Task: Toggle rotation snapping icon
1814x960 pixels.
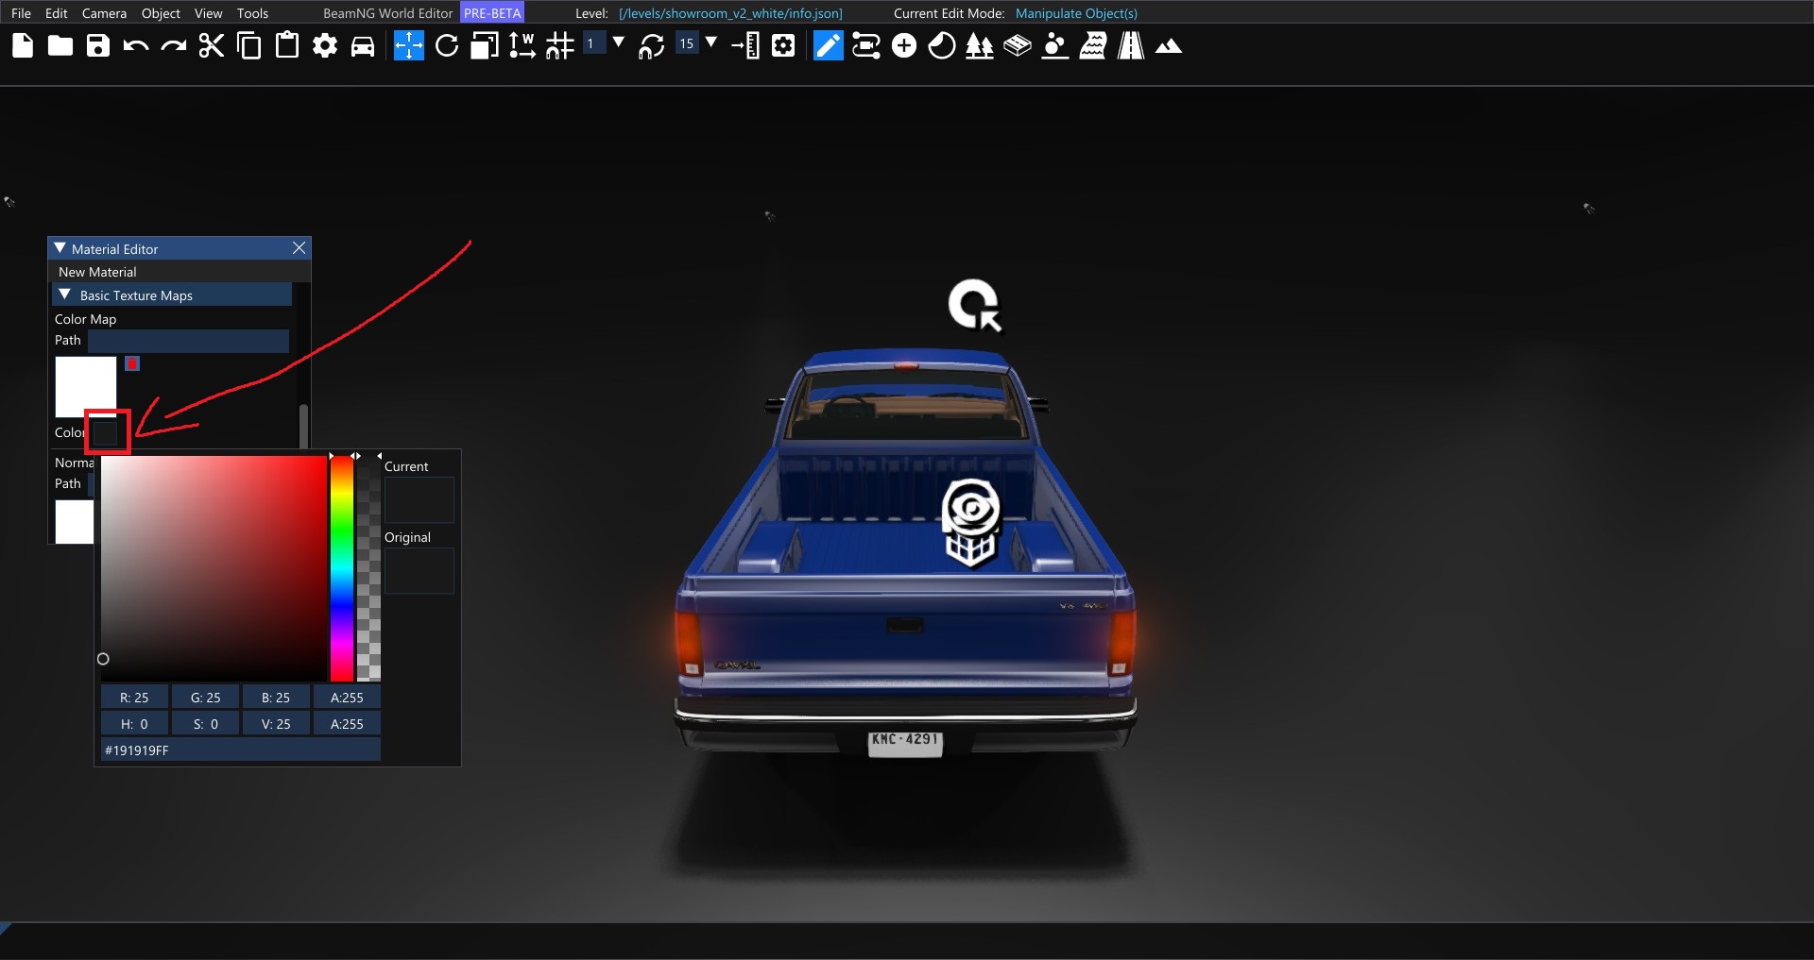Action: (651, 45)
